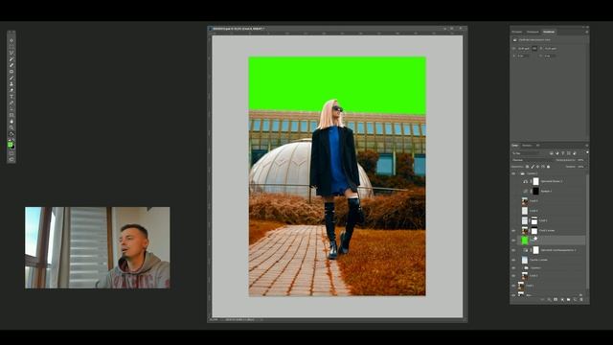The height and width of the screenshot is (345, 613).
Task: Open the layer opacity dropdown
Action: (580, 160)
